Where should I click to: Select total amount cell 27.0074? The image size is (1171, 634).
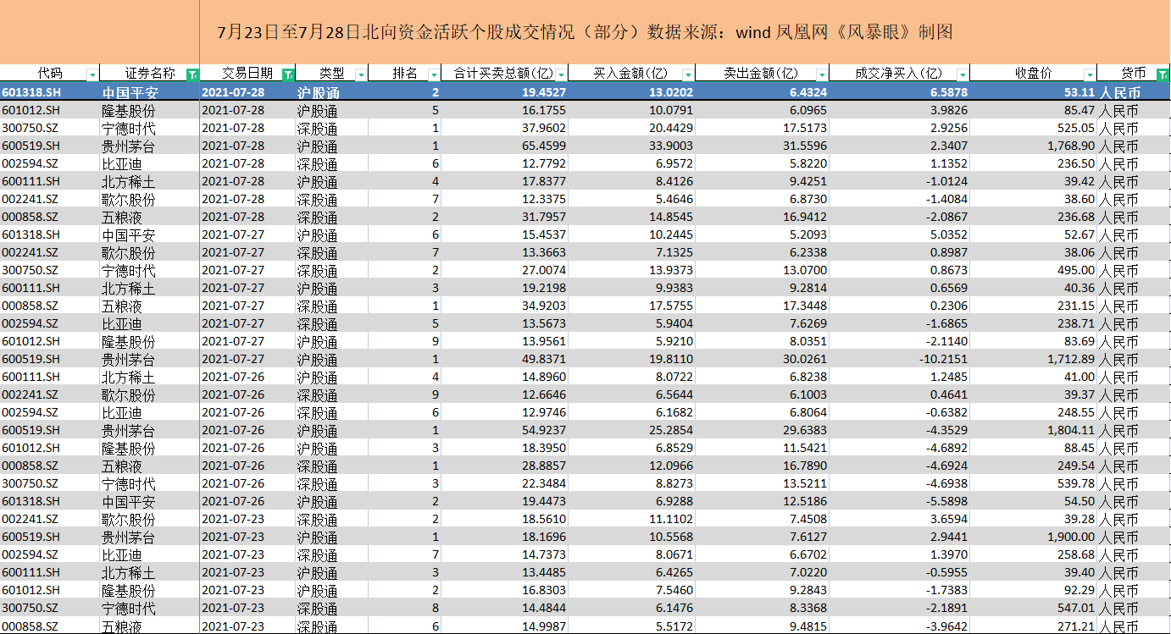pos(505,270)
